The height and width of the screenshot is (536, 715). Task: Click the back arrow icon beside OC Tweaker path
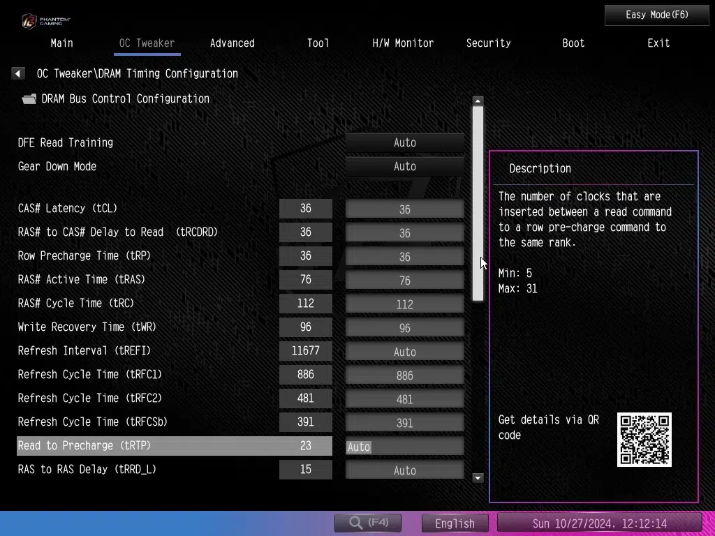click(x=17, y=73)
